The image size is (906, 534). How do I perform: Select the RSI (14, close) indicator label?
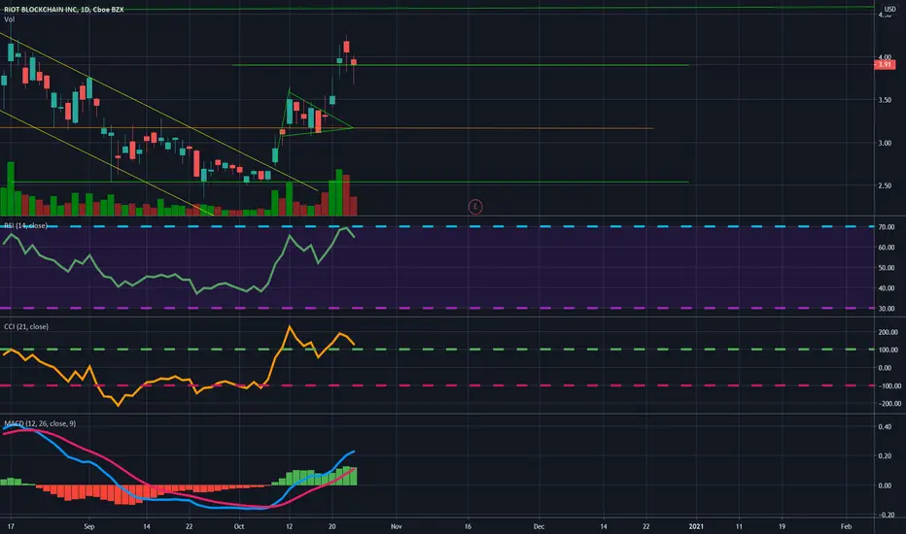click(x=26, y=225)
